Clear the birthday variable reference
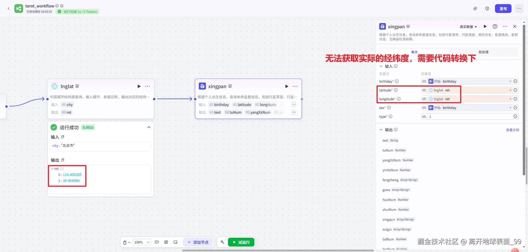This screenshot has height=252, width=528. pos(510,81)
